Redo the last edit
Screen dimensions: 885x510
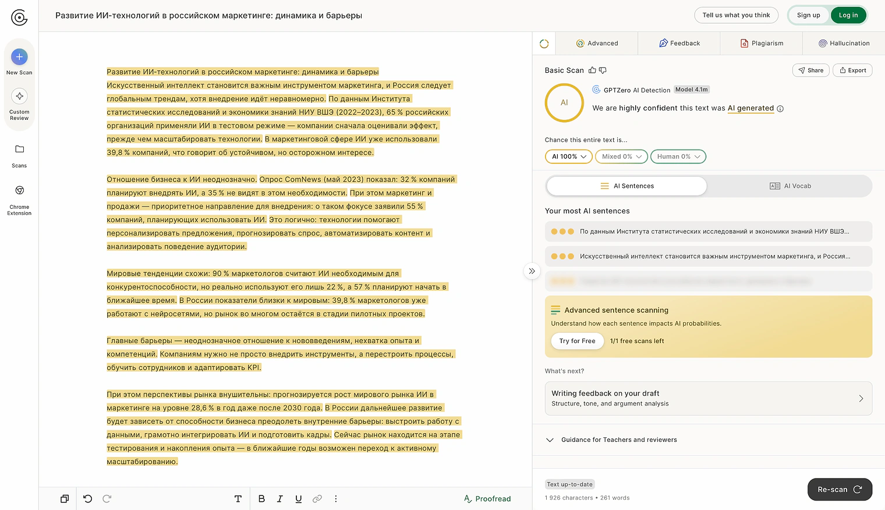click(x=107, y=498)
